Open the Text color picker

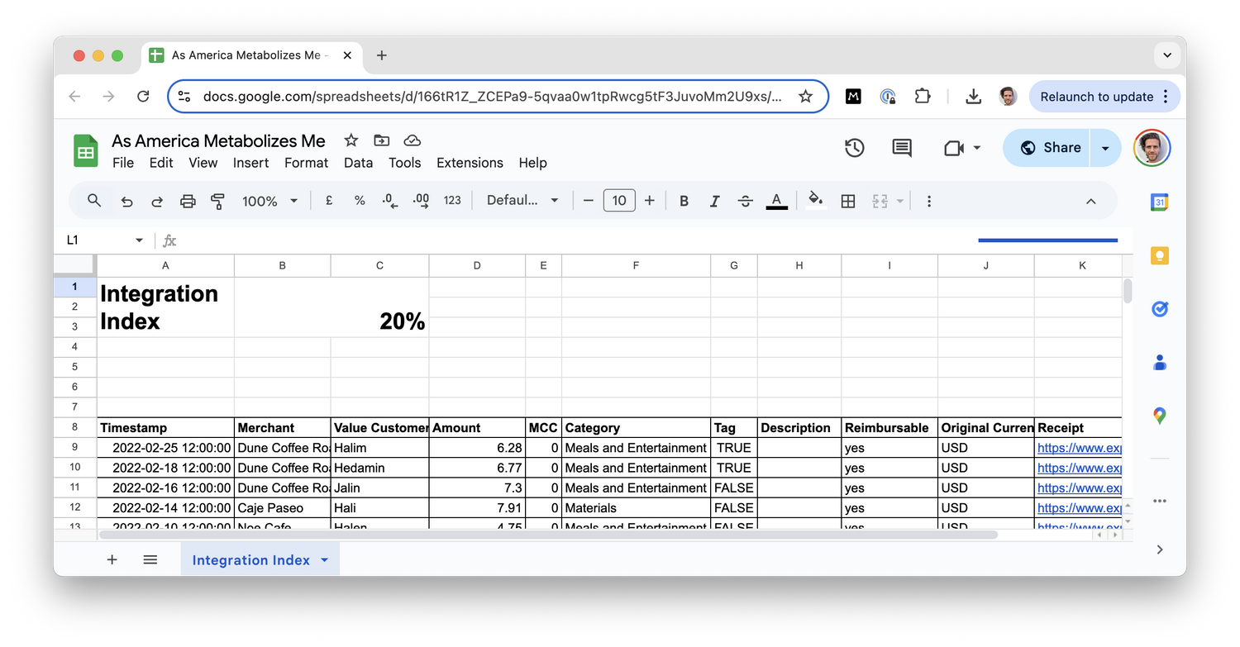pos(775,200)
